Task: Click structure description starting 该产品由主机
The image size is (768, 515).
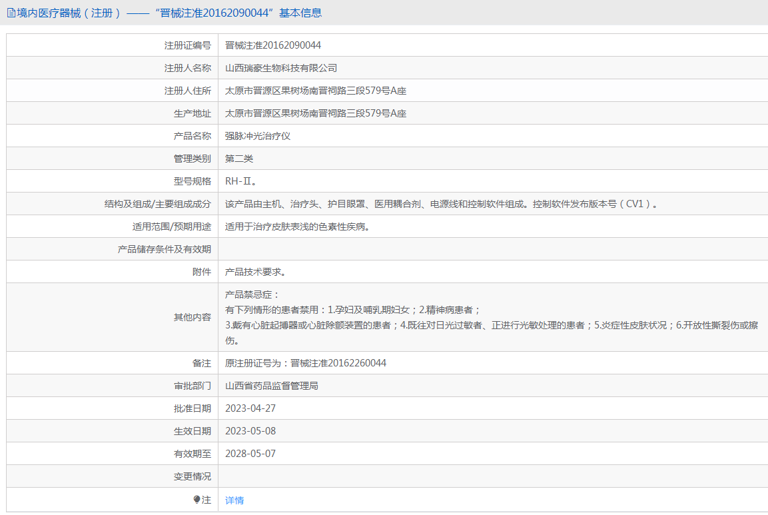Action: click(441, 204)
